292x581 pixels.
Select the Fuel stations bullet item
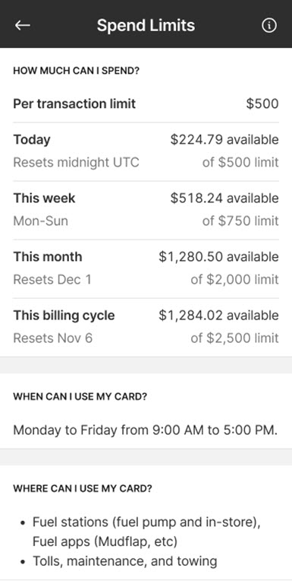[x=146, y=532]
